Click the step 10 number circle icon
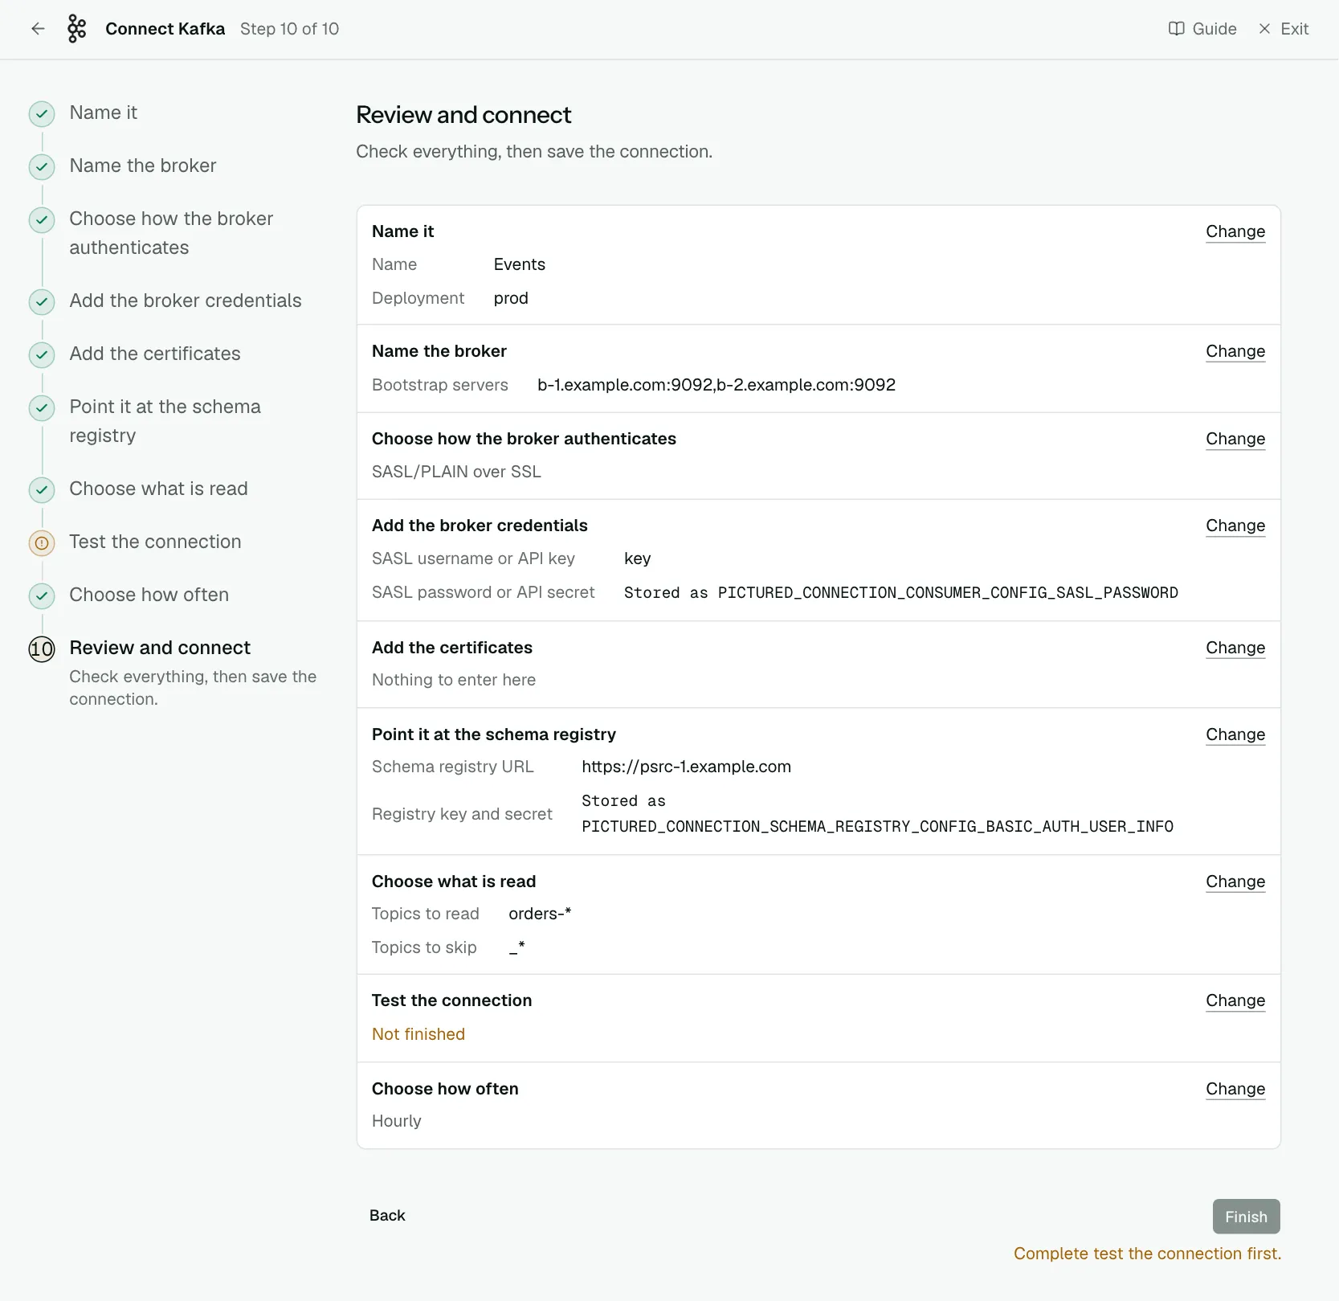This screenshot has width=1339, height=1301. [x=42, y=649]
